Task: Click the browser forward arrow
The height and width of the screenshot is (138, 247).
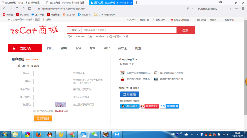Action: pos(10,9)
